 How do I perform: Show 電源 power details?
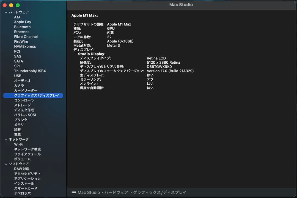click(x=17, y=134)
